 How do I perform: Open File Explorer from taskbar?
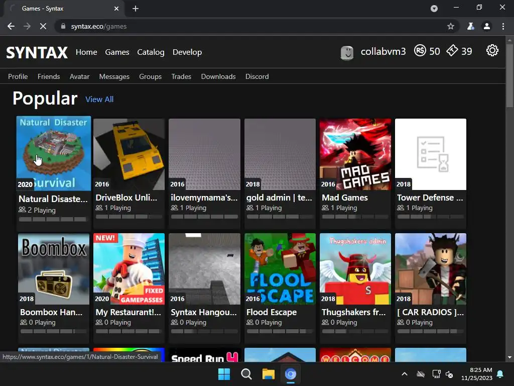point(268,374)
